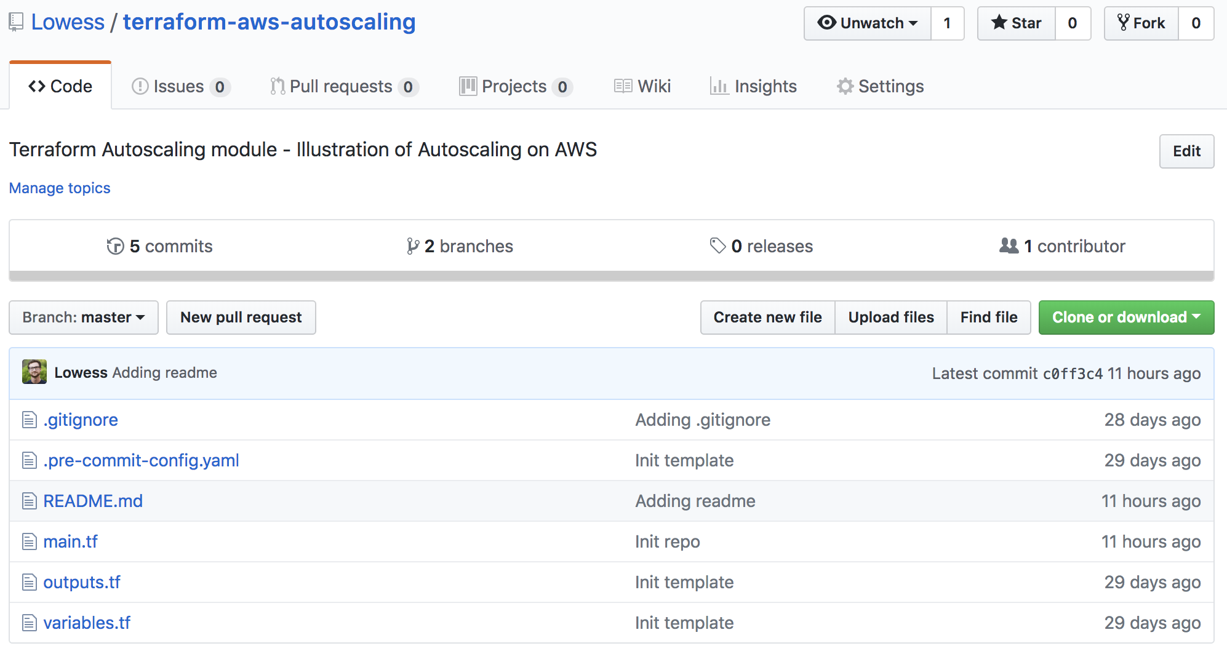Click the New pull request button
The width and height of the screenshot is (1227, 651).
[241, 318]
